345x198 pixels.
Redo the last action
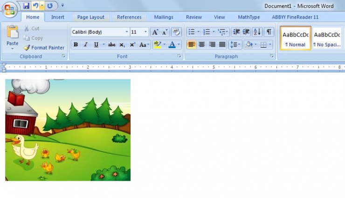50,6
